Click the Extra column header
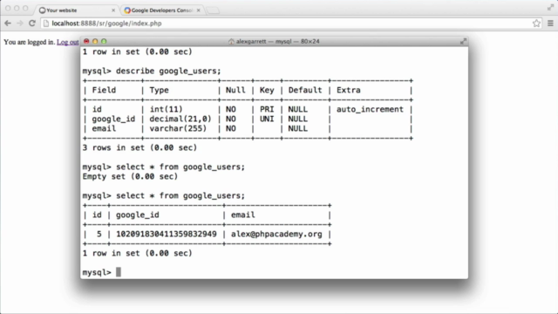This screenshot has width=558, height=314. pos(349,90)
